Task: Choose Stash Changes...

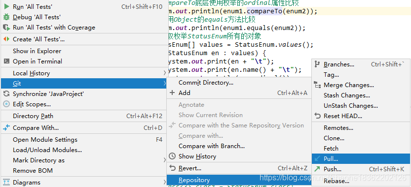Action: pos(361,95)
